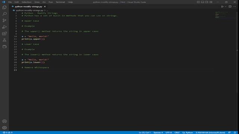Click '# Example' comment on line 15
239x134 pixels.
click(28, 50)
